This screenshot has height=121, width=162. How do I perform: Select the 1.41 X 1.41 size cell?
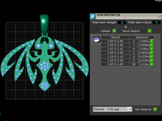[115, 49]
